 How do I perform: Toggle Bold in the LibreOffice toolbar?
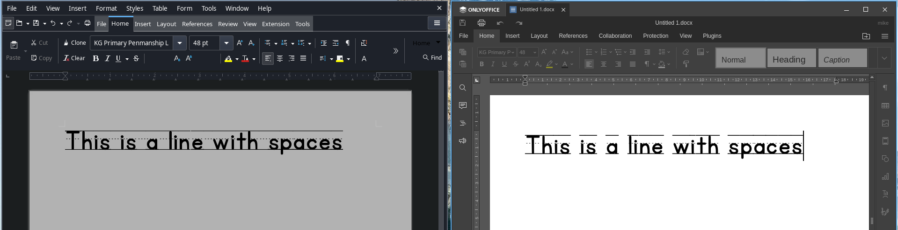(x=95, y=58)
